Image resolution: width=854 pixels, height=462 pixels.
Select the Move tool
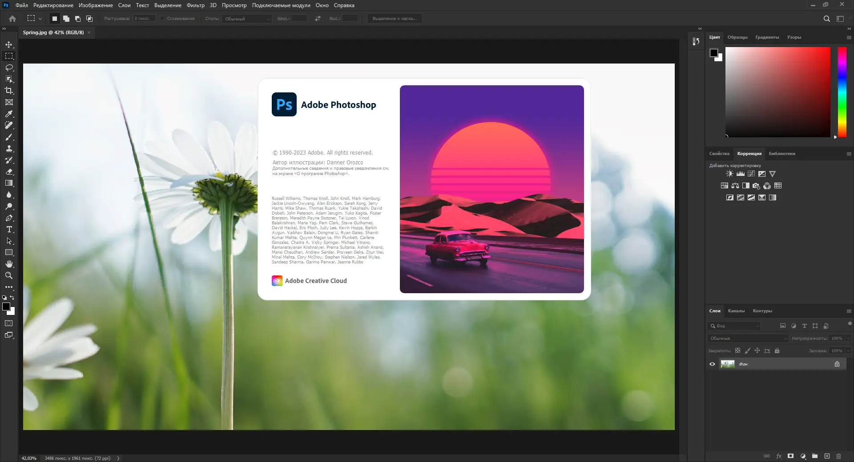[x=9, y=44]
